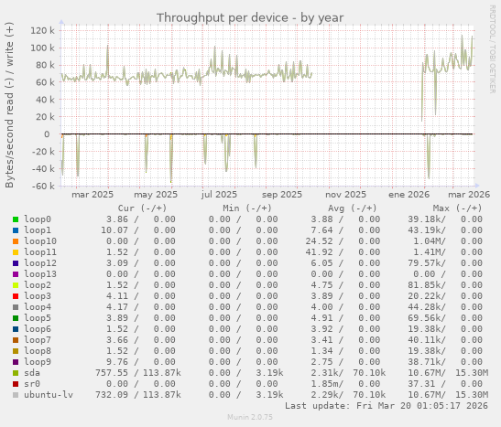The height and width of the screenshot is (427, 501).
Task: Select the loop4 legend label
Action: point(38,307)
